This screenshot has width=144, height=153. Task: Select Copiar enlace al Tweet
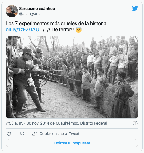point(59,134)
